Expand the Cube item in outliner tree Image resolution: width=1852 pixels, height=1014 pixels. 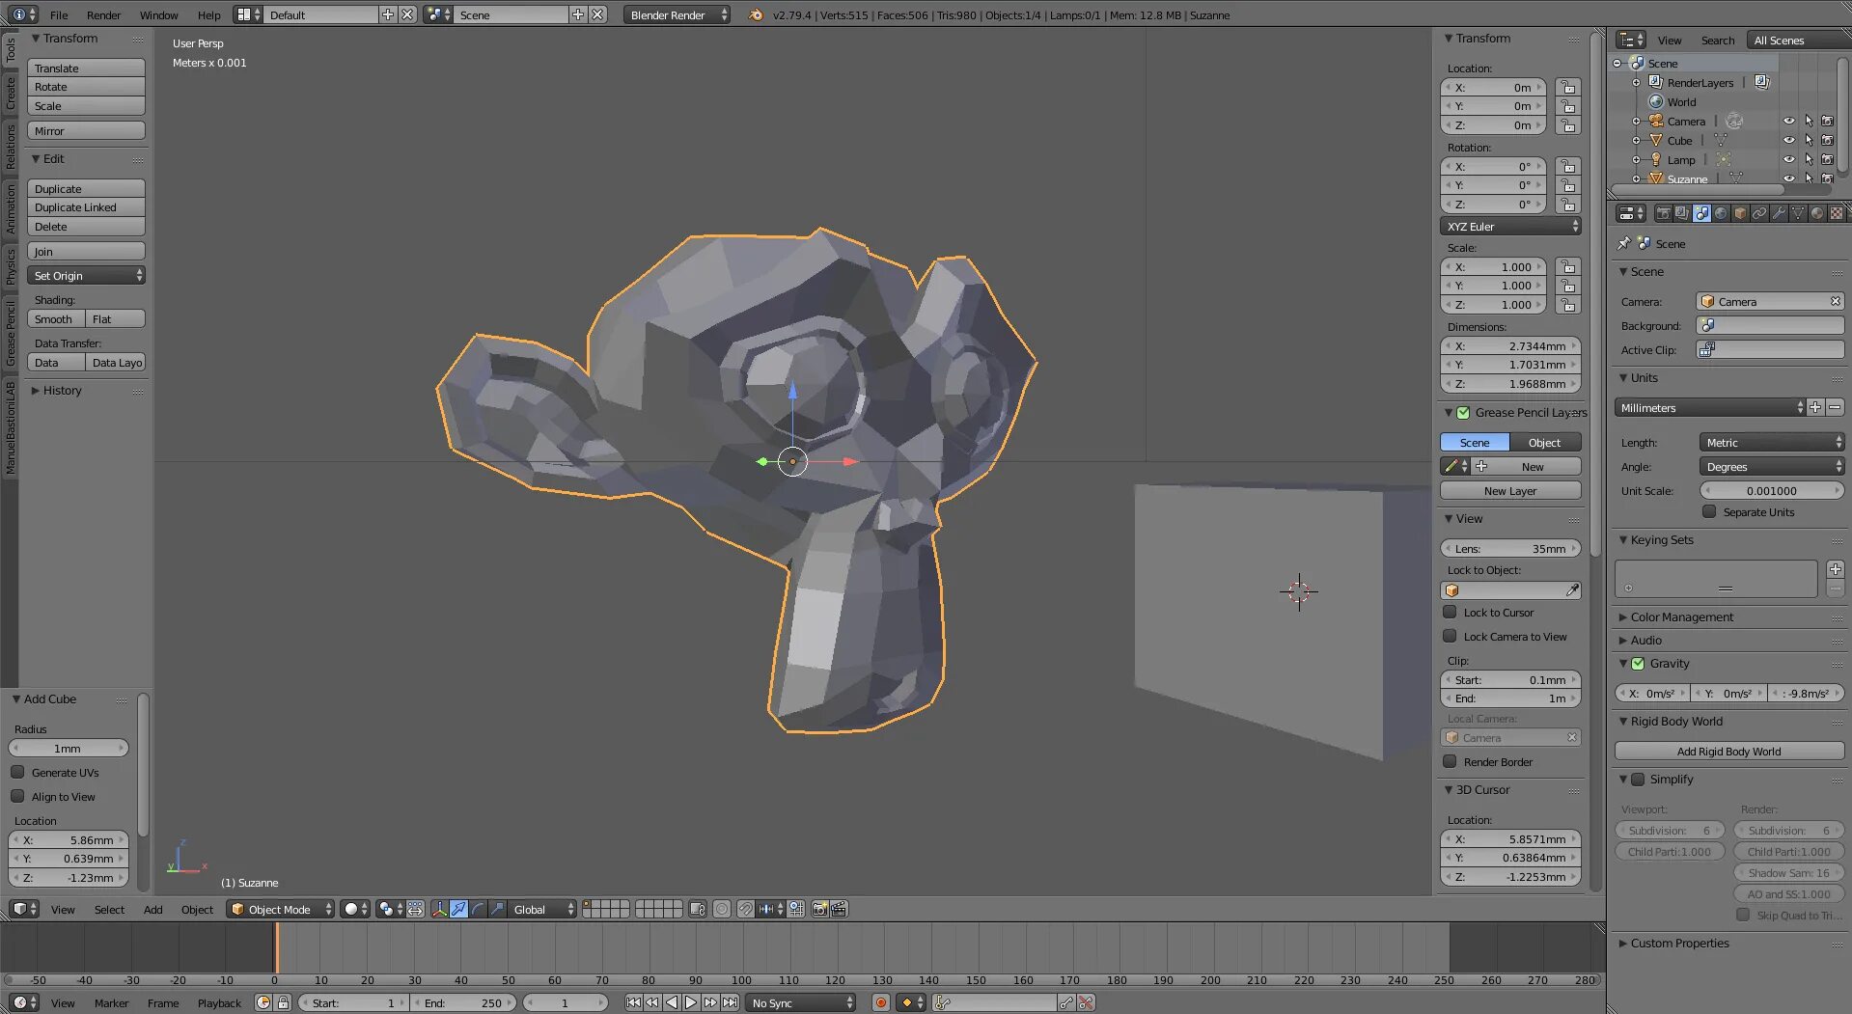(x=1636, y=141)
